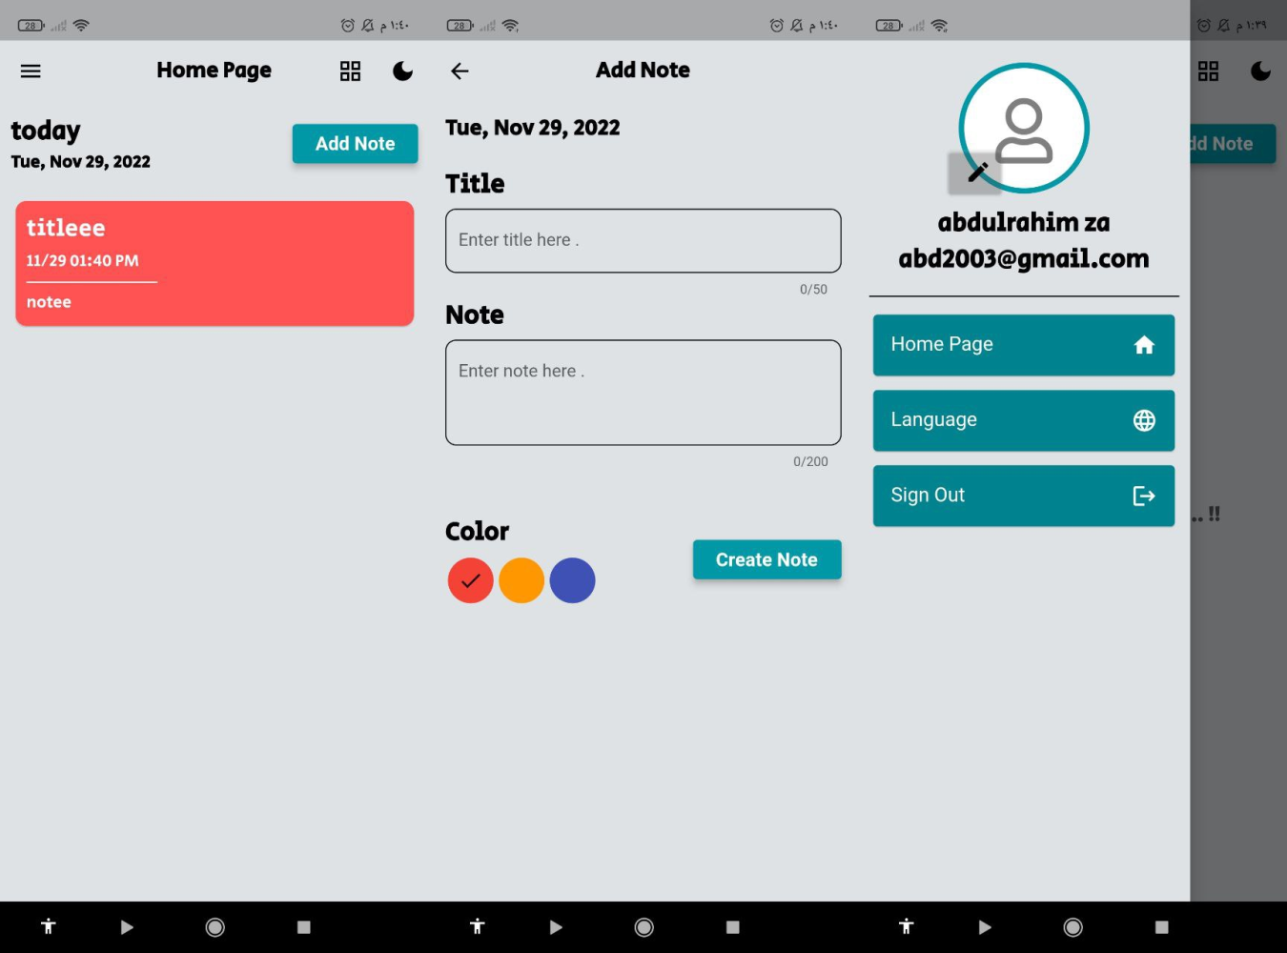
Task: Go back from the Add Note screen
Action: (460, 71)
